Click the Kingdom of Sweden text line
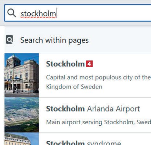 tap(74, 87)
